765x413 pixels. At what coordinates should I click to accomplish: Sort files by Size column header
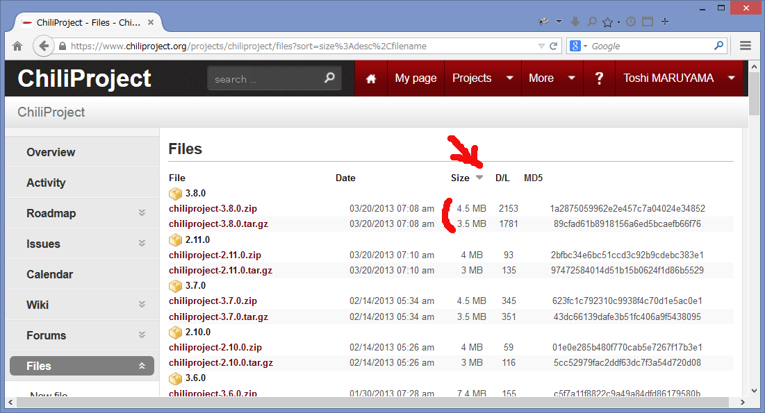pos(460,178)
